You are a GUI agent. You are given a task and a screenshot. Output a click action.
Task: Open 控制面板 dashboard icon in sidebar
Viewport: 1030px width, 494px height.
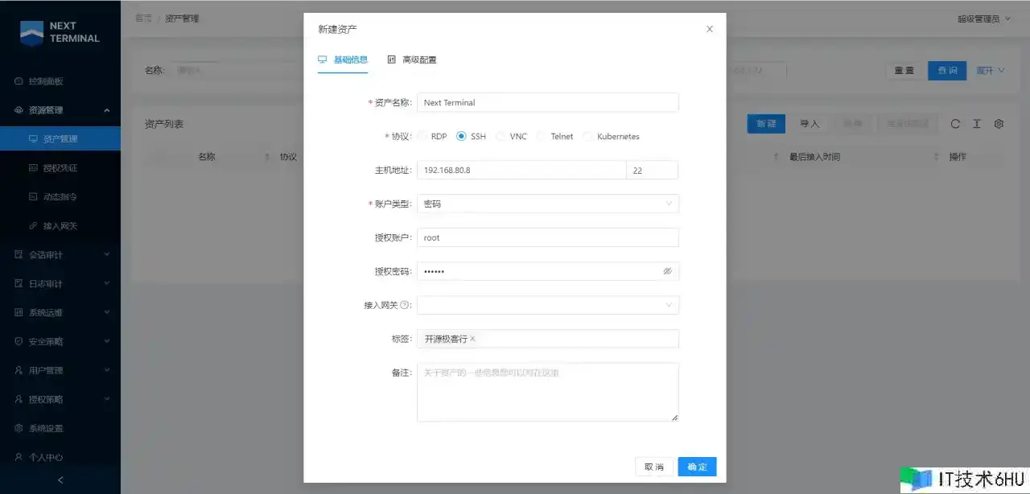tap(19, 81)
